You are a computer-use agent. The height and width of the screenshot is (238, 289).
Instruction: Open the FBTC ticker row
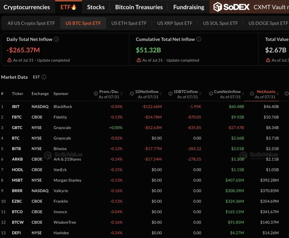pos(17,117)
